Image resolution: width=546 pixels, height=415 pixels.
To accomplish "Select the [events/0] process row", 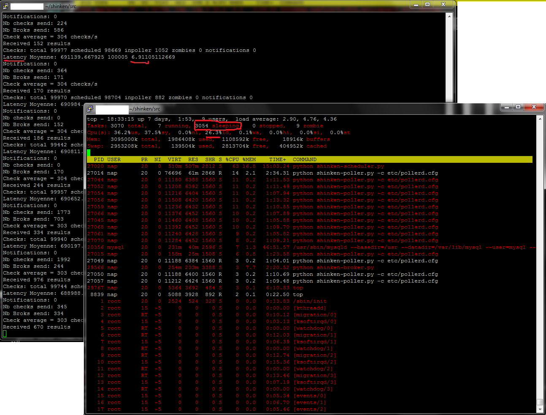I will pos(207,396).
